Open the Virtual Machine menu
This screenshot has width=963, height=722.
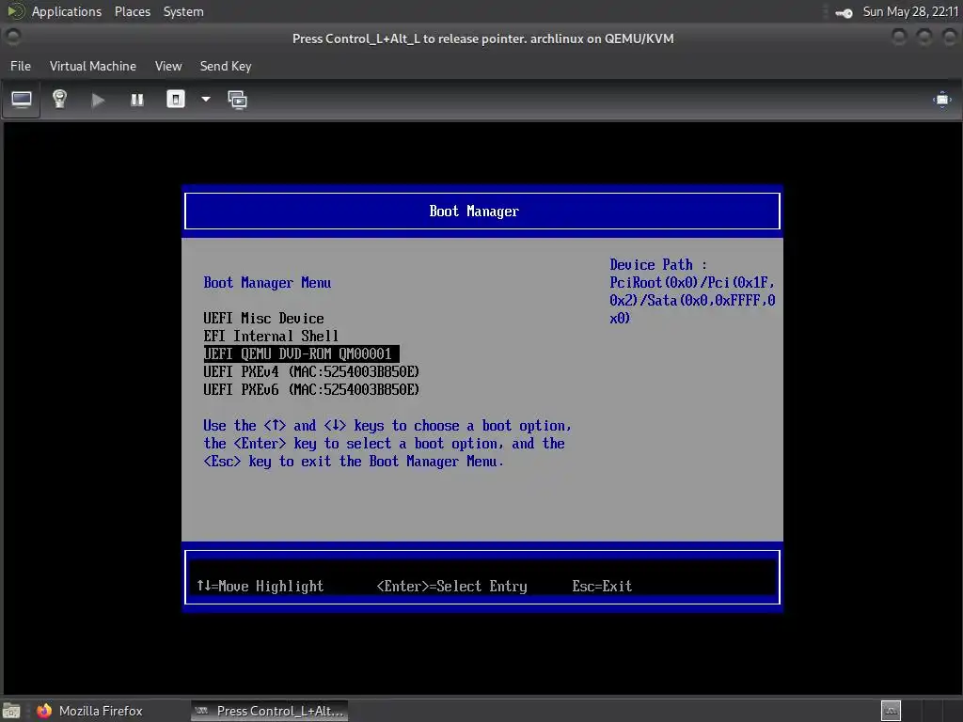pos(93,67)
